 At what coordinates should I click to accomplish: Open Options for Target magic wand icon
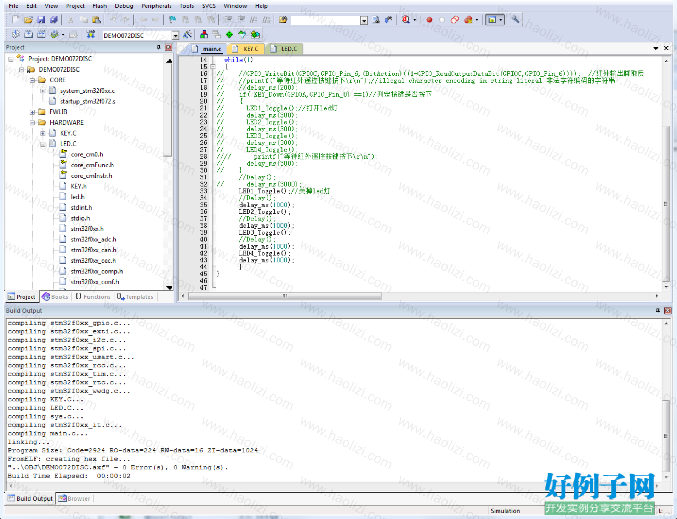tap(187, 35)
